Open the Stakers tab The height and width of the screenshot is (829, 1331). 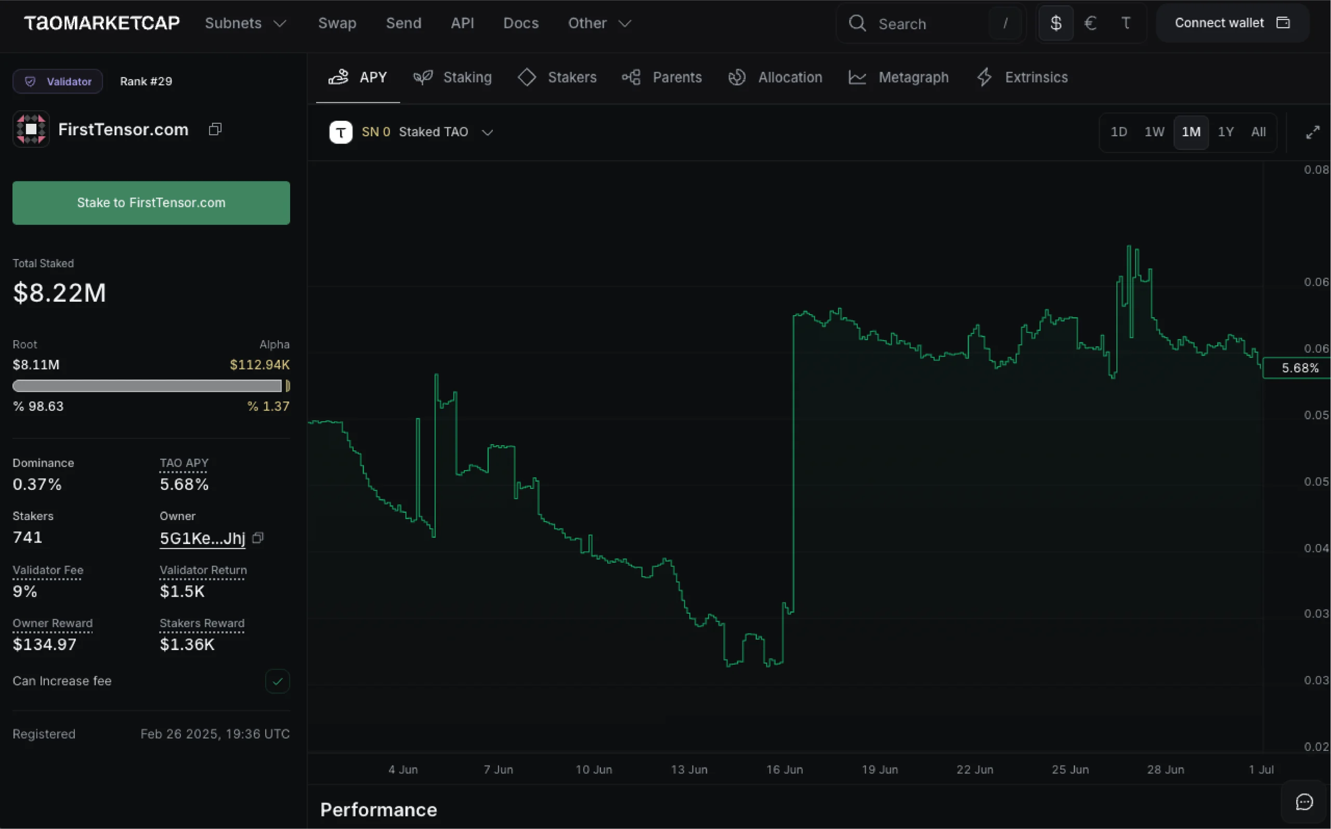click(x=557, y=77)
